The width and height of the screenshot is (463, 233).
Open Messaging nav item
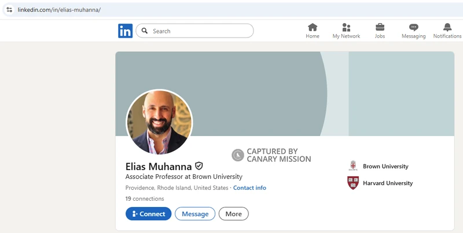[x=413, y=31]
